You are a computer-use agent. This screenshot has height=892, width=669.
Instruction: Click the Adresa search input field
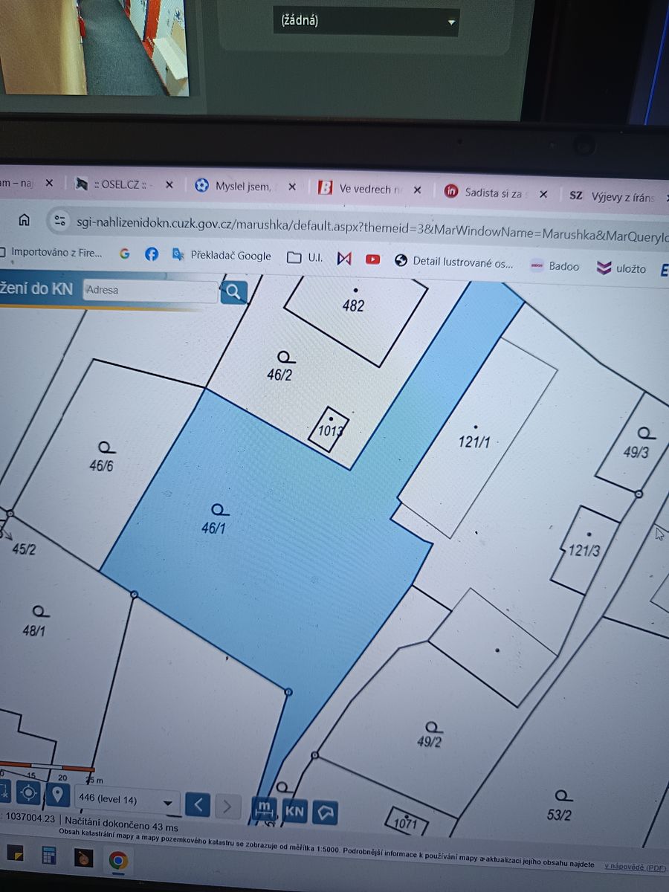(x=151, y=291)
